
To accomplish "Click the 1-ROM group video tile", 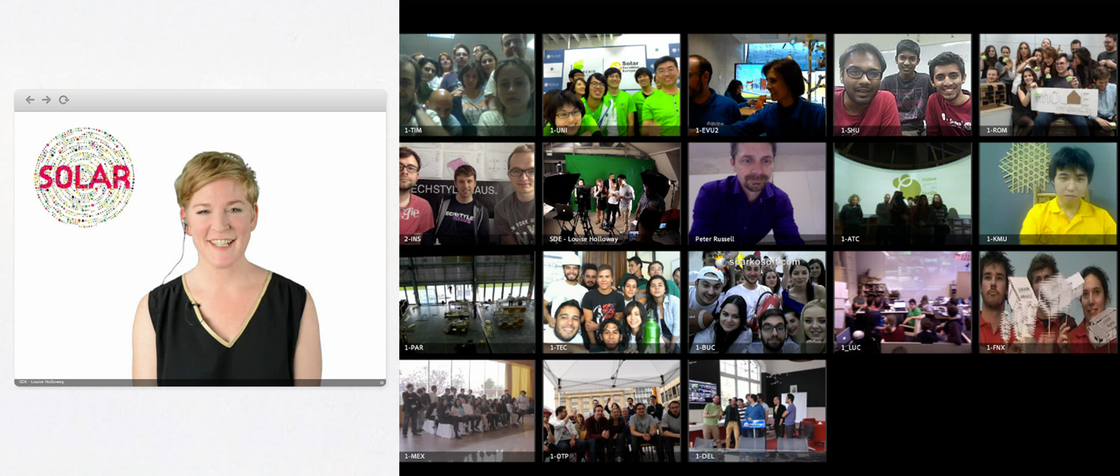I will click(x=1048, y=85).
